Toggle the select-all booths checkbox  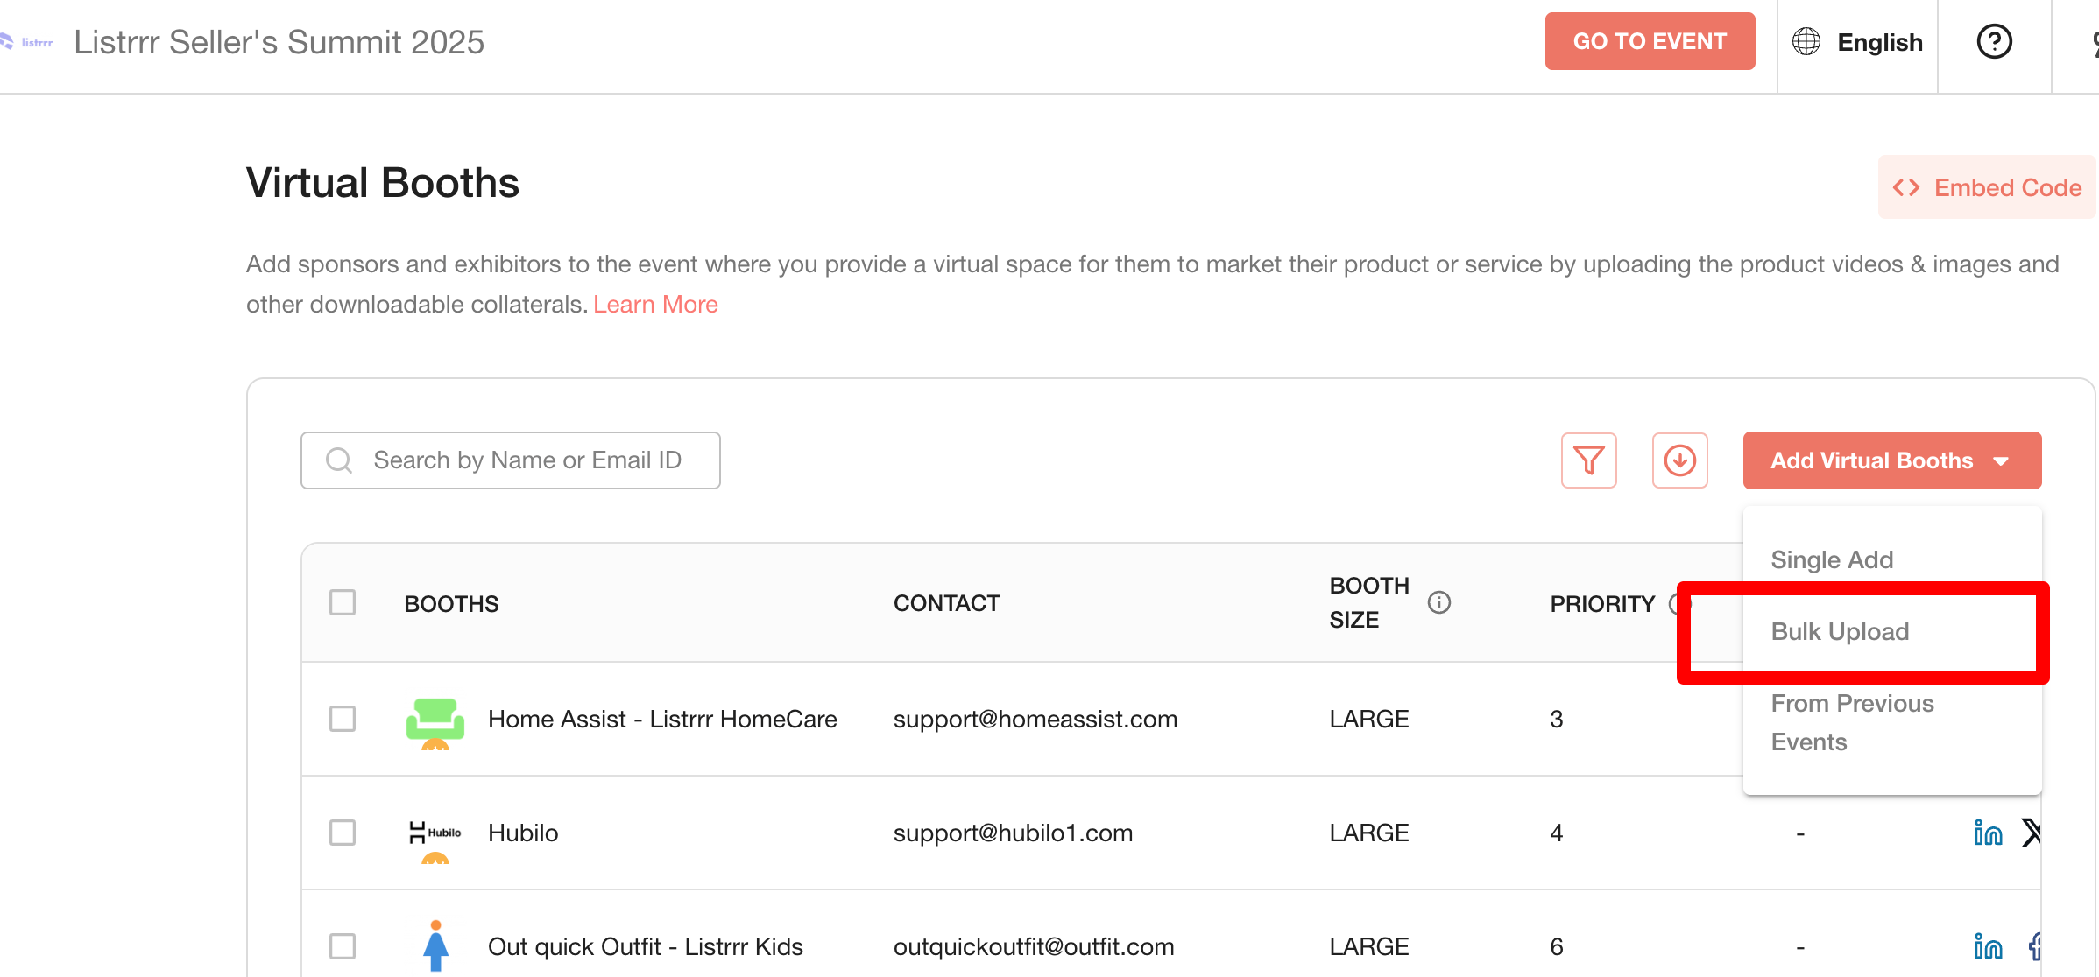pos(343,602)
